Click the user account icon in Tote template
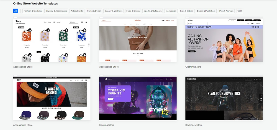 click(x=82, y=22)
